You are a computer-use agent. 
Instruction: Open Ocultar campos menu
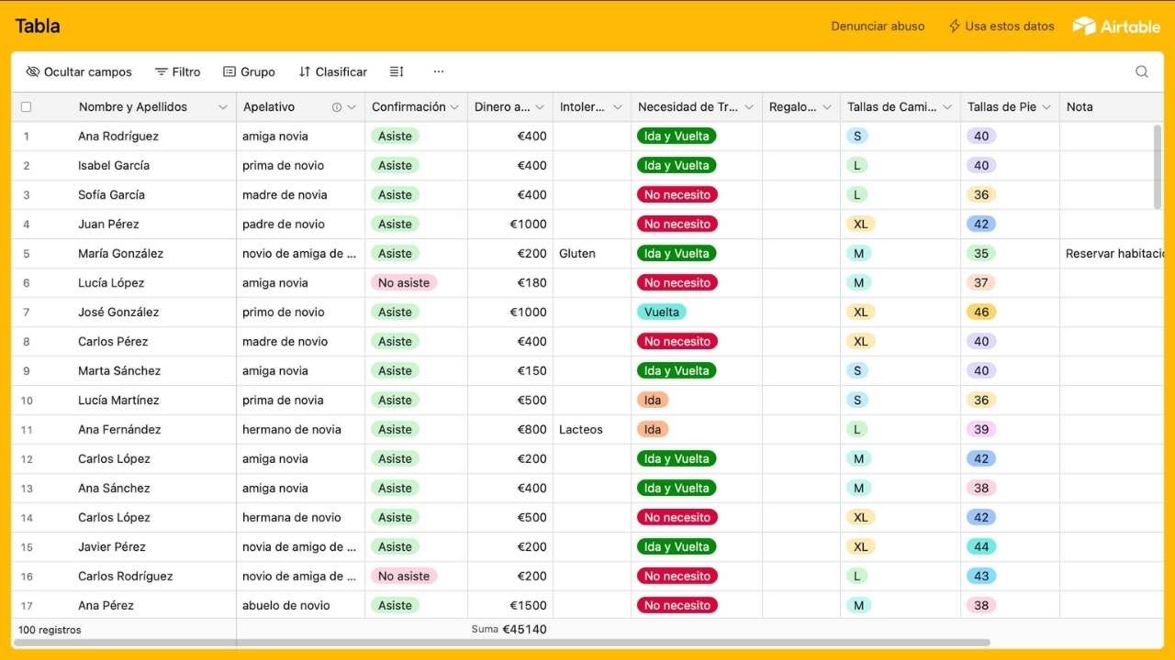pyautogui.click(x=79, y=71)
